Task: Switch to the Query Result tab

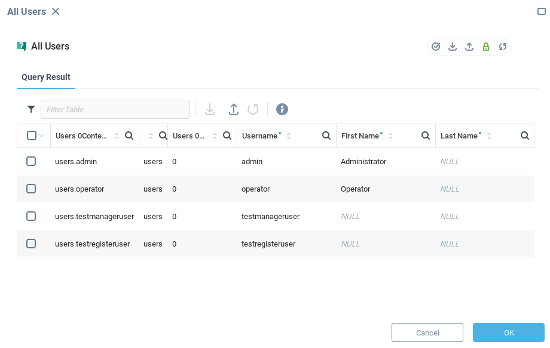Action: 46,77
